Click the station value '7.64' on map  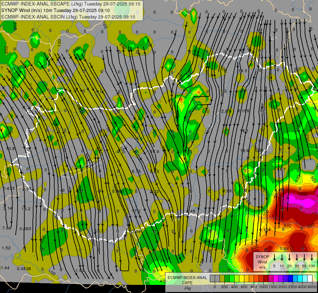click(x=7, y=228)
